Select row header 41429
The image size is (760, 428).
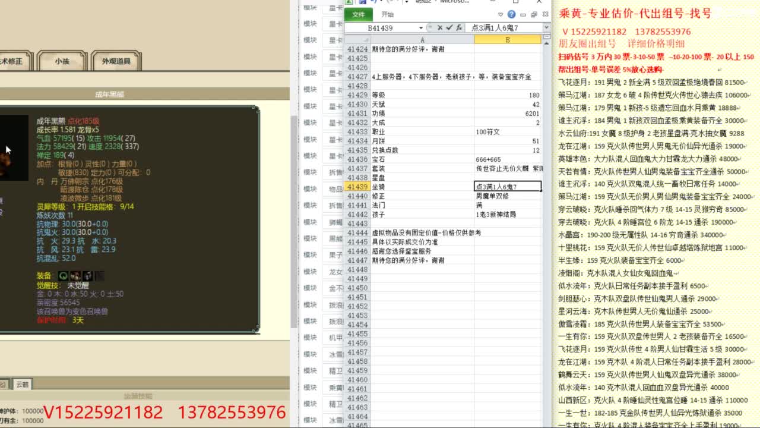pyautogui.click(x=357, y=95)
